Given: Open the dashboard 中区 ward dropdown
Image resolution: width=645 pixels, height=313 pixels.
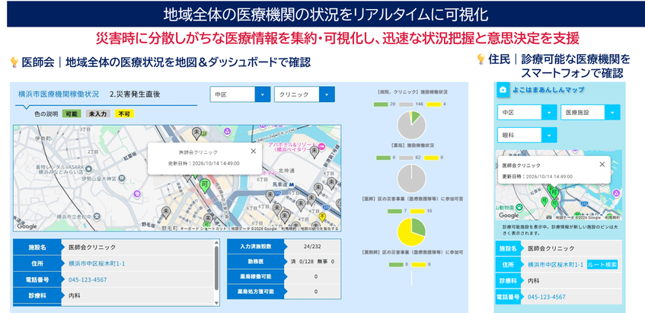Looking at the screenshot, I should point(240,94).
